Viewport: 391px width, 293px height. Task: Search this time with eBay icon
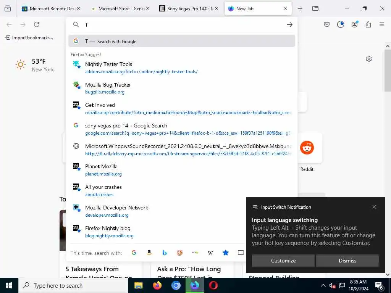(x=195, y=253)
